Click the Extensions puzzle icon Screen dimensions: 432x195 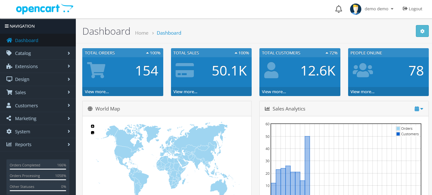coord(9,66)
